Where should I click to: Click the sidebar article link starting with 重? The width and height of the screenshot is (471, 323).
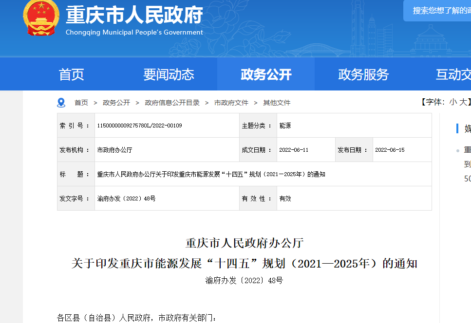click(467, 150)
